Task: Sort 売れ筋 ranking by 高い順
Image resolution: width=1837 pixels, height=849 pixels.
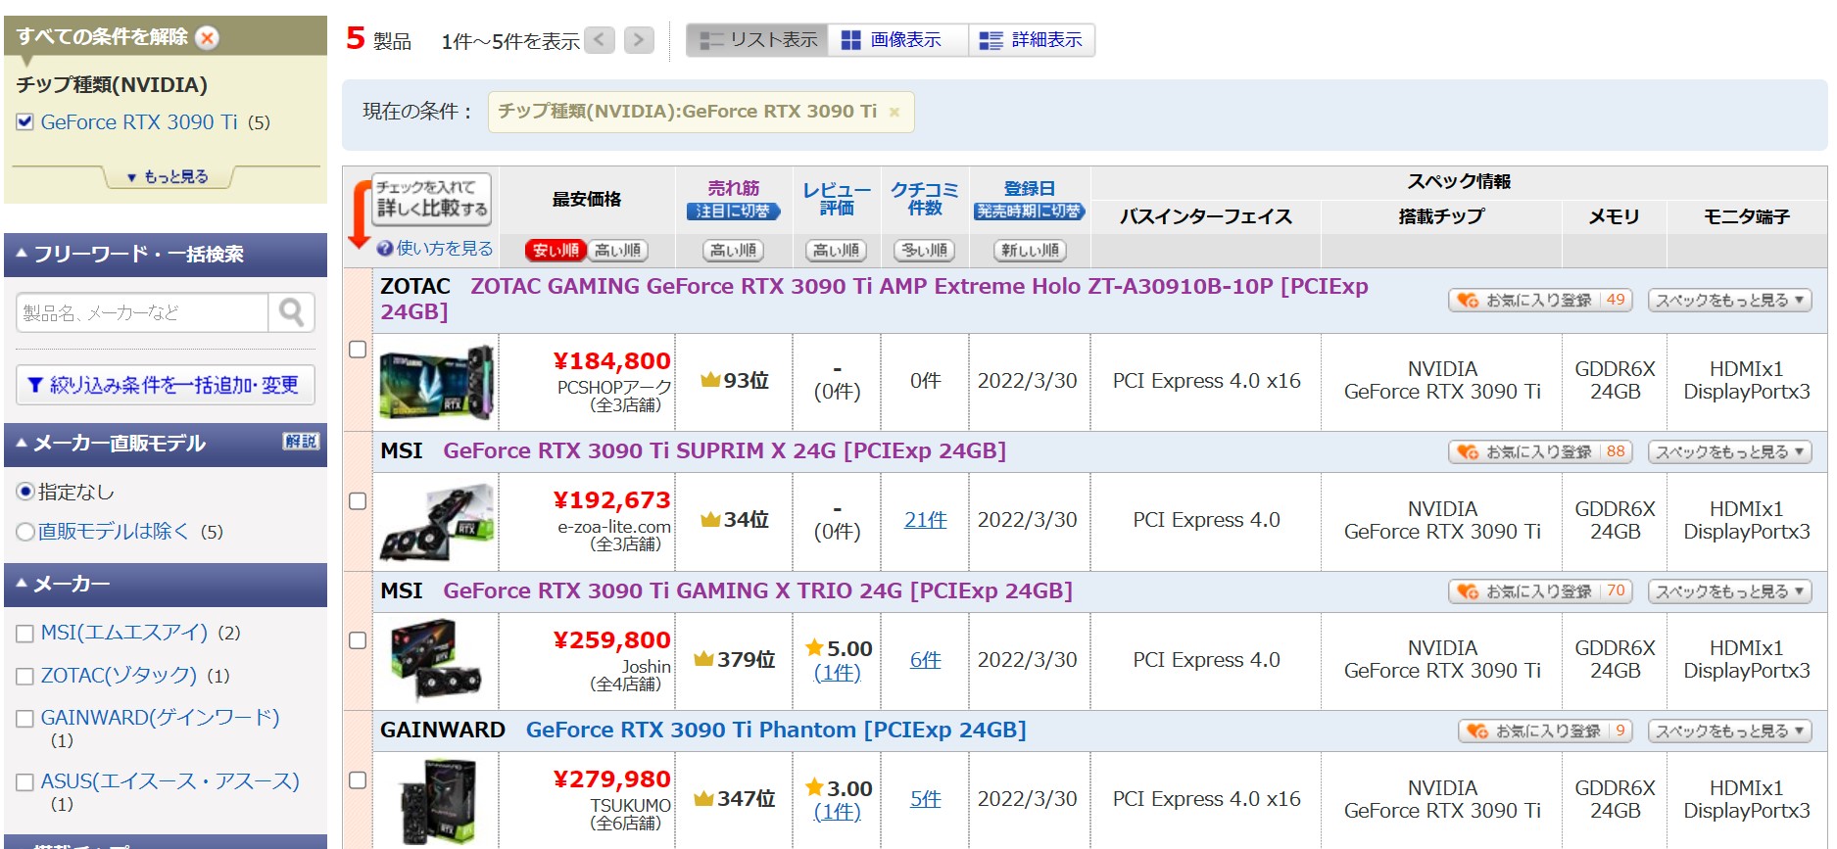Action: coord(733,251)
